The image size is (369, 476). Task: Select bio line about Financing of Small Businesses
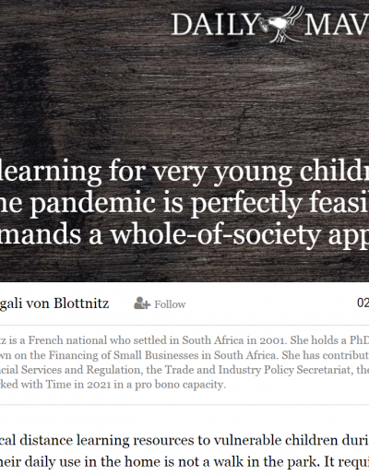coord(184,355)
